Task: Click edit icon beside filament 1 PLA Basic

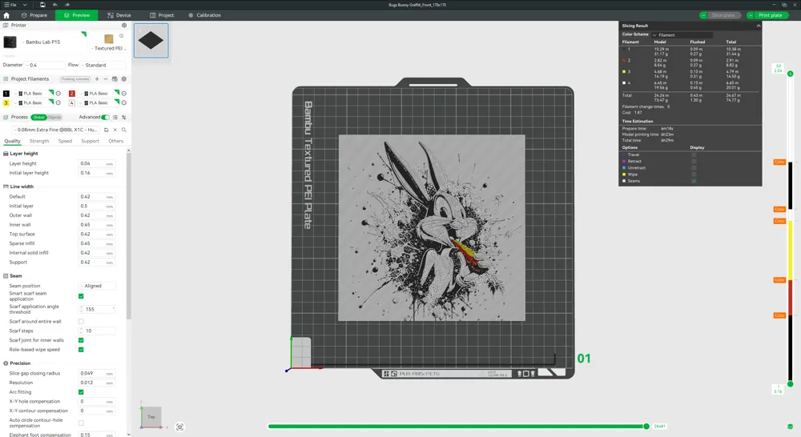Action: pyautogui.click(x=58, y=94)
